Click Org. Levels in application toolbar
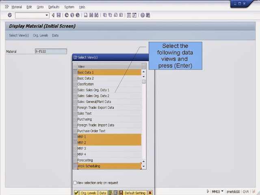The width and height of the screenshot is (260, 195). point(40,35)
